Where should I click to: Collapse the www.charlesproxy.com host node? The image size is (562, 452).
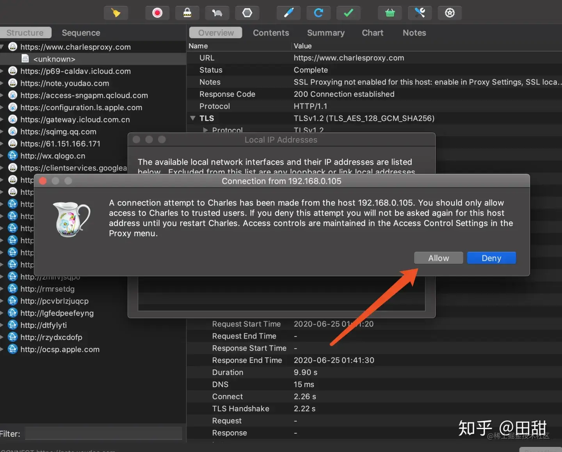pos(2,47)
